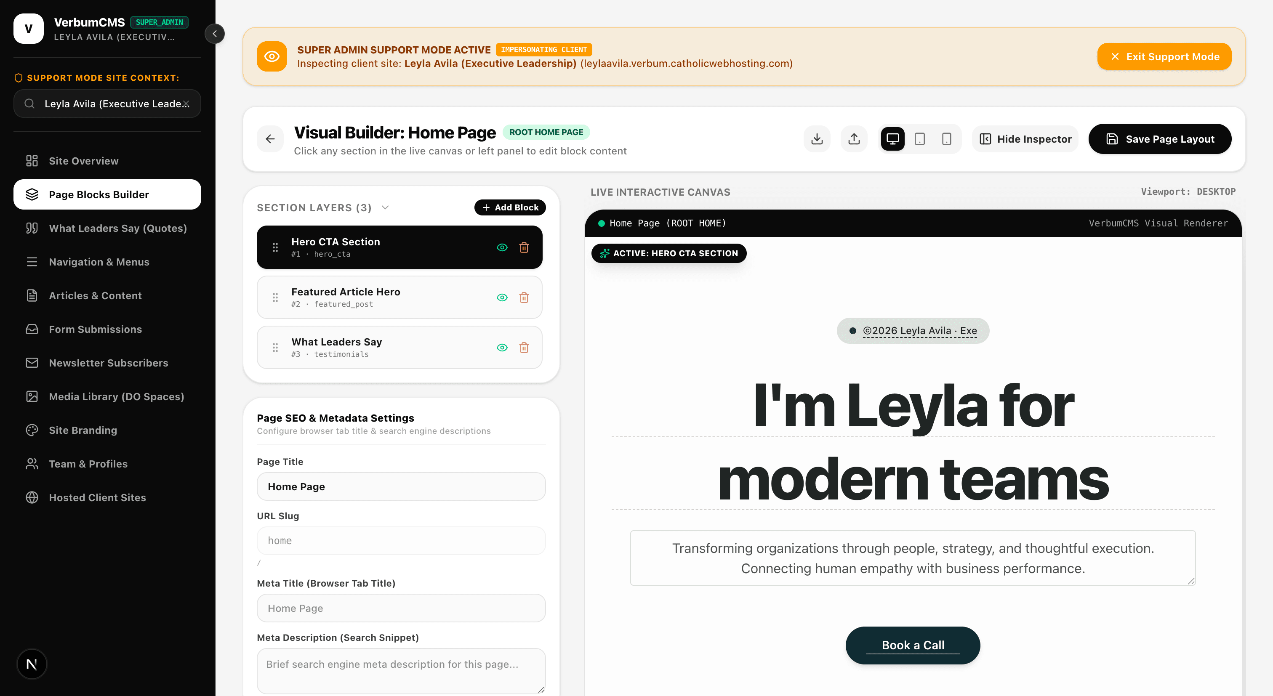
Task: Delete the Featured Article Hero block
Action: (x=524, y=298)
